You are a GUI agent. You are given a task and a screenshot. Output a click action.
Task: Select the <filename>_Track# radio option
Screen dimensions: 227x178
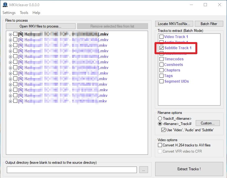[160, 124]
